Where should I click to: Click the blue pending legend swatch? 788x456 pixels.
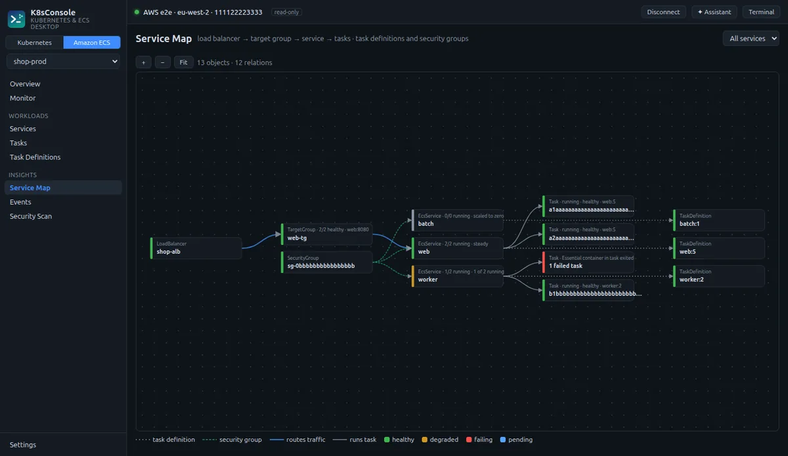pyautogui.click(x=502, y=440)
